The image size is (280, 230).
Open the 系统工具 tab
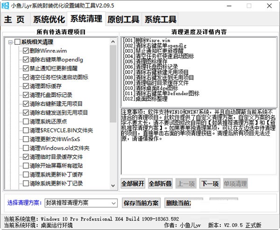160,19
